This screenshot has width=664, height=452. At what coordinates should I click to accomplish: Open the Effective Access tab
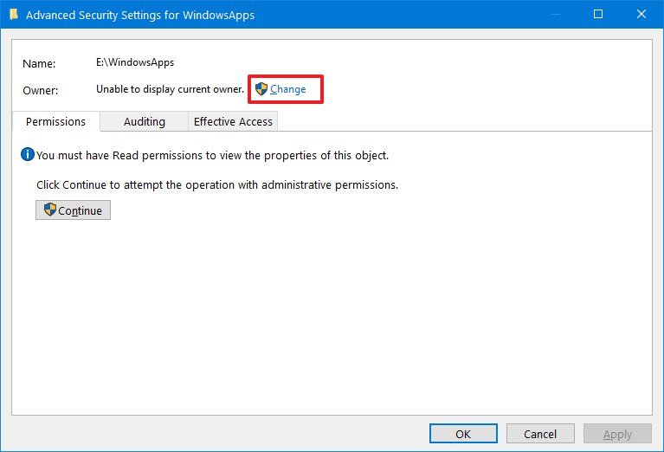point(233,122)
